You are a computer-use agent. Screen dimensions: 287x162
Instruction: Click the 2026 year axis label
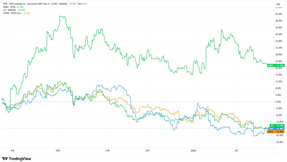pyautogui.click(x=193, y=151)
